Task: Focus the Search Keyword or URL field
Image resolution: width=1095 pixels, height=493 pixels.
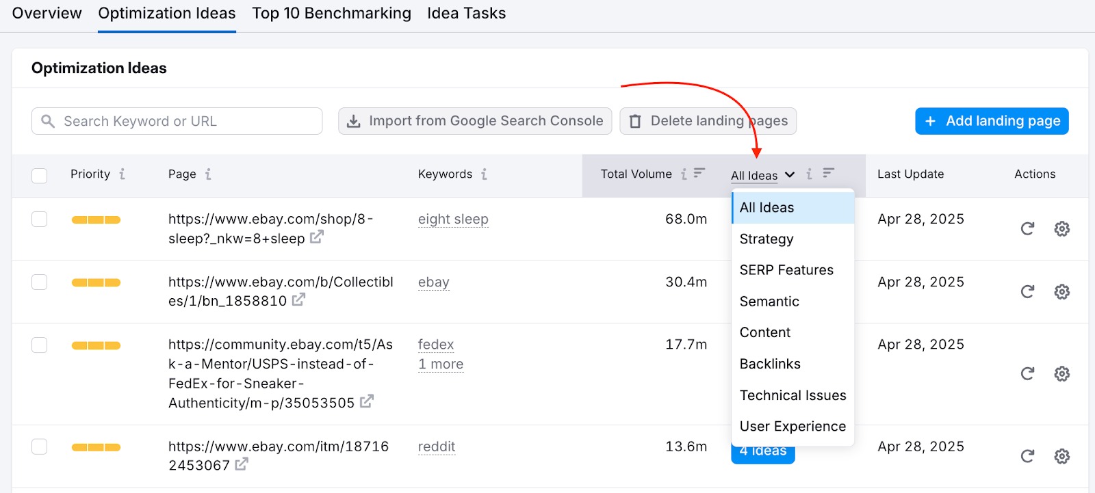Action: click(177, 121)
